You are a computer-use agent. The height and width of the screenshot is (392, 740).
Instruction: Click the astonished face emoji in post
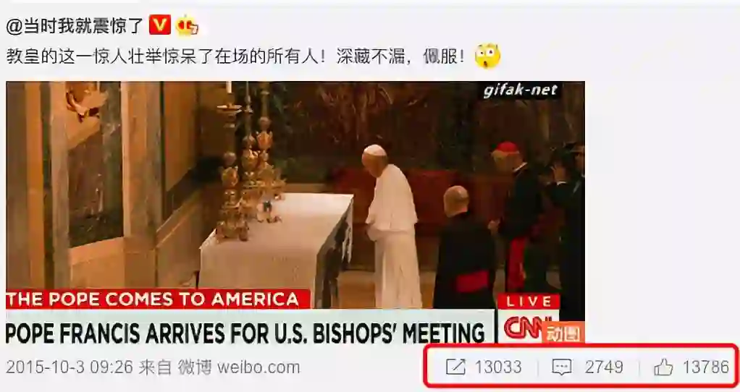pyautogui.click(x=487, y=56)
